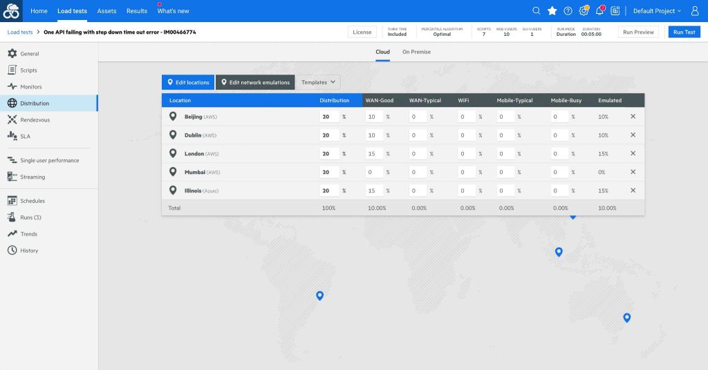Click the search magnifier in top bar
708x370 pixels.
536,11
